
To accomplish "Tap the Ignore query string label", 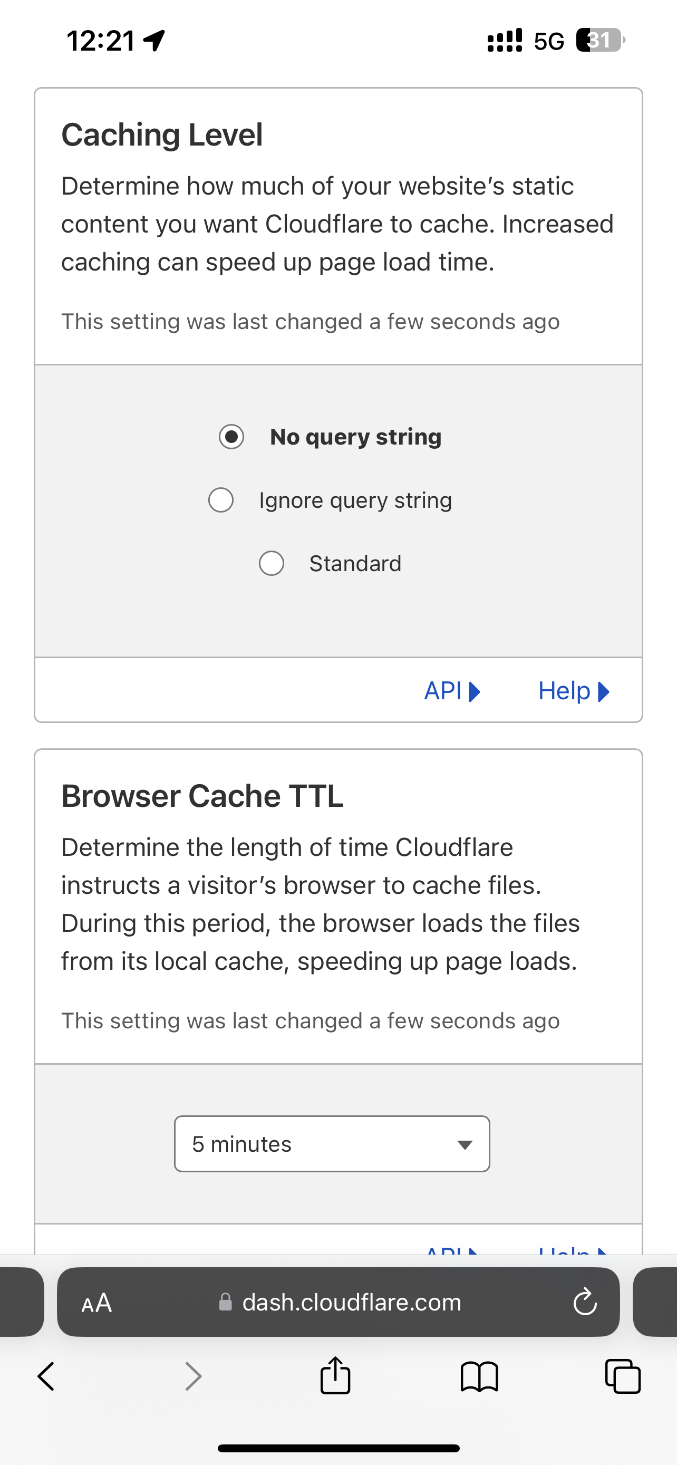I will (x=355, y=500).
